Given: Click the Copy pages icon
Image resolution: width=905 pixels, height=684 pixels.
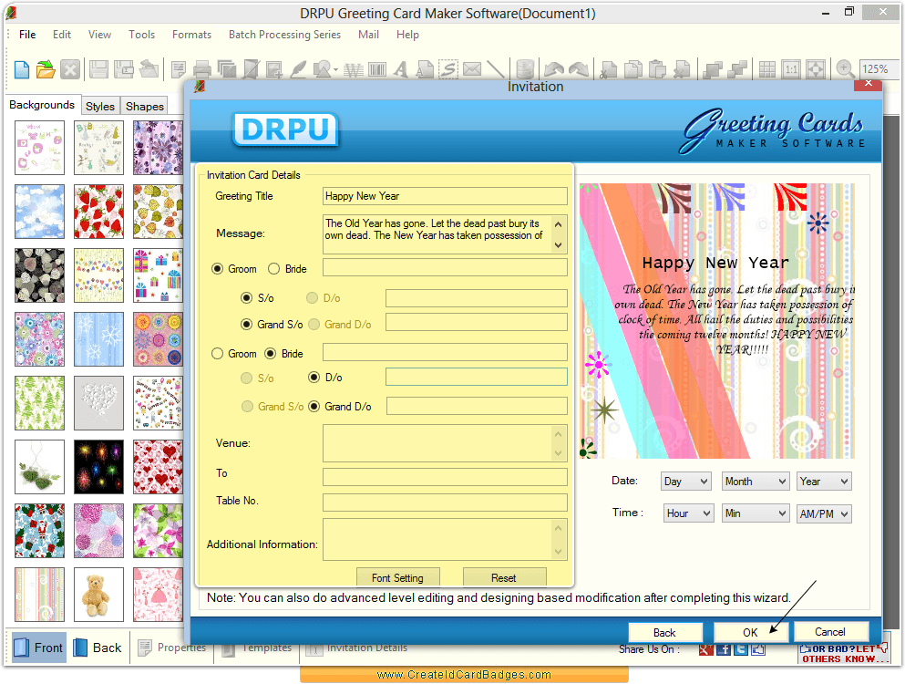Looking at the screenshot, I should coord(633,69).
